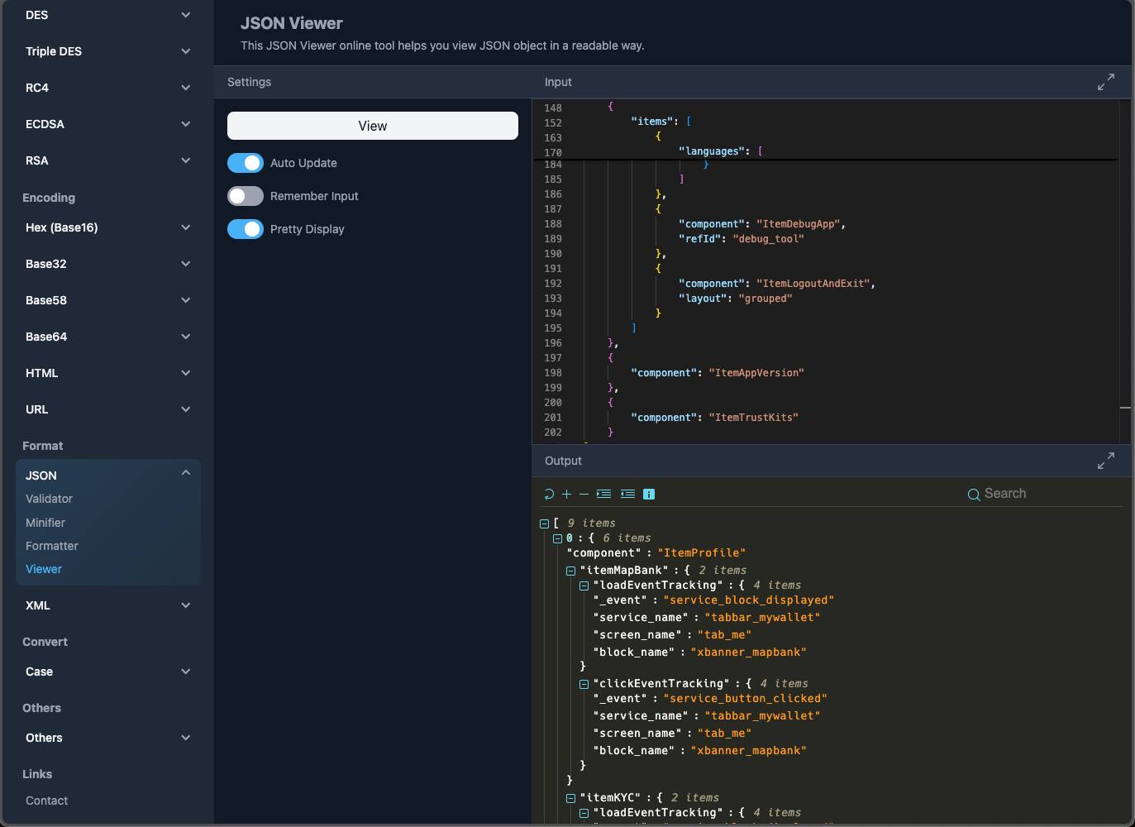Viewport: 1135px width, 827px height.
Task: Click the plus icon in Output toolbar
Action: (x=566, y=494)
